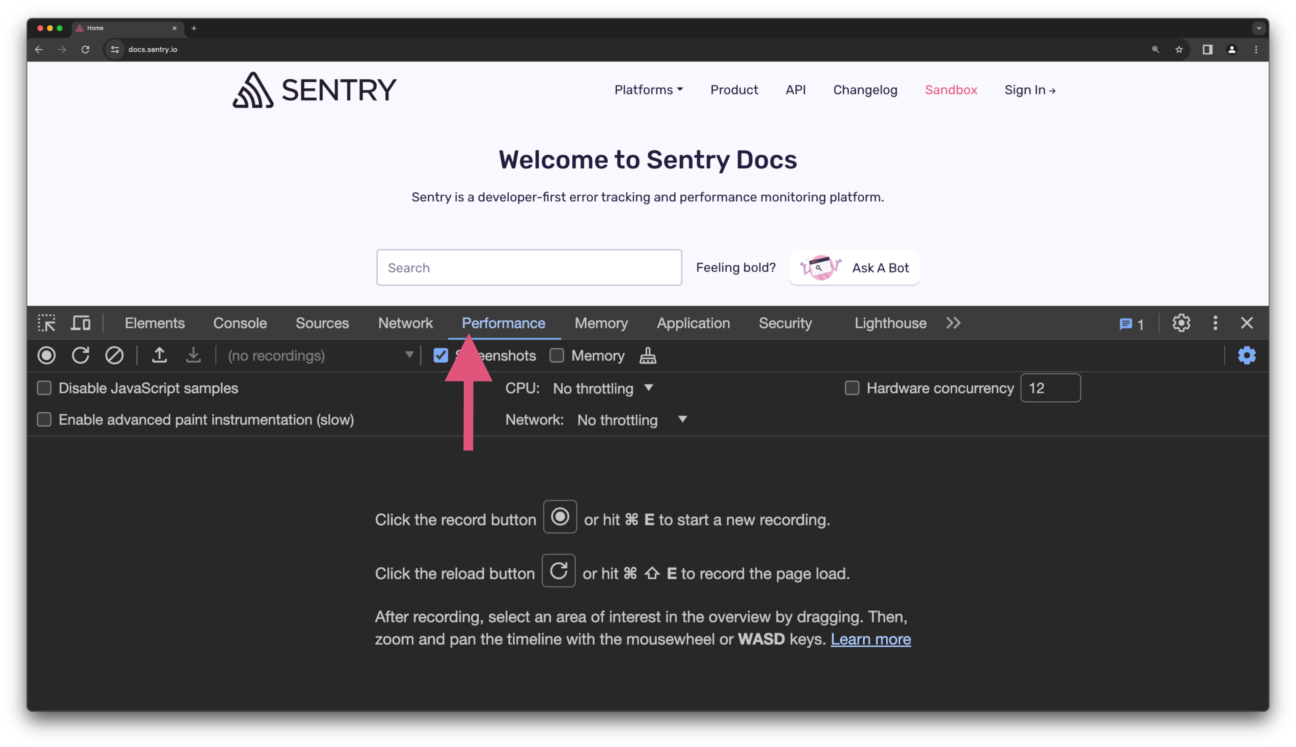Click the Sentry logo
Viewport: 1296px width, 747px height.
click(314, 90)
